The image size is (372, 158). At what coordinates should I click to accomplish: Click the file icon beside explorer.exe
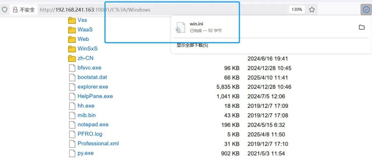click(x=72, y=87)
